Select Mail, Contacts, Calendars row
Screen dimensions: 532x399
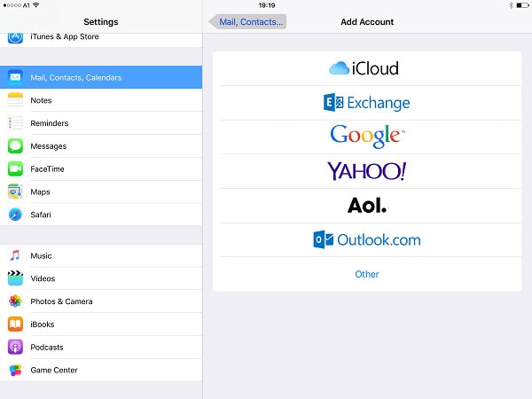point(101,77)
